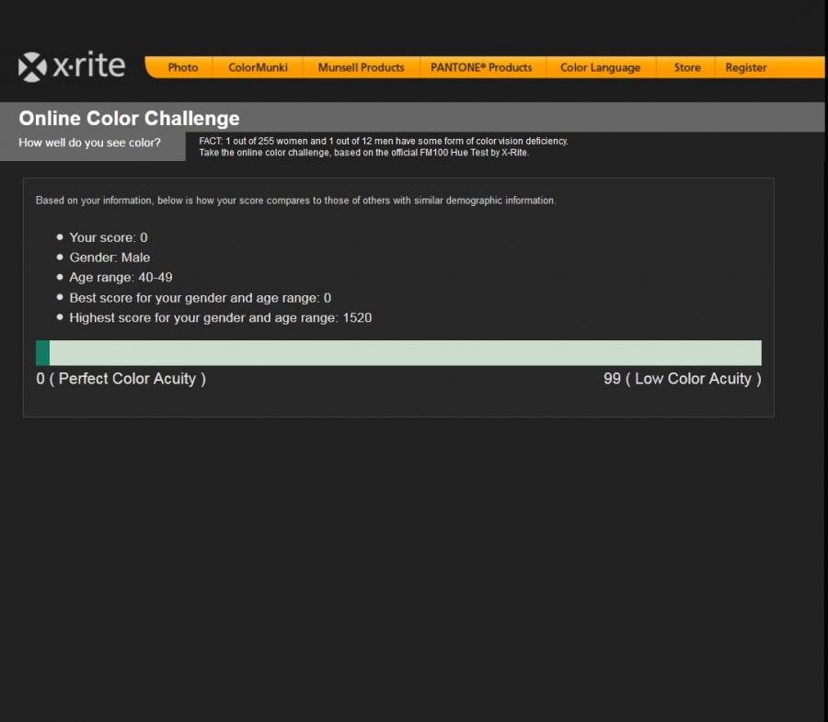
Task: Click the dark green score marker
Action: point(42,353)
